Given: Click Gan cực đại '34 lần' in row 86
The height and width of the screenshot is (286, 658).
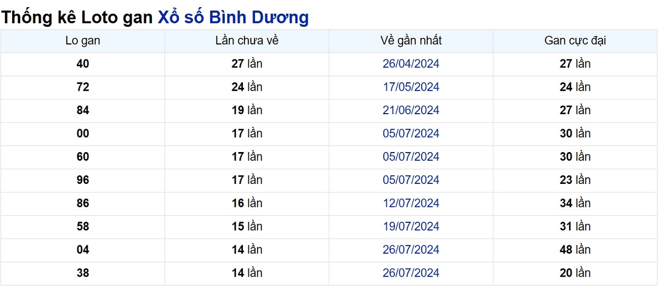Looking at the screenshot, I should [575, 203].
